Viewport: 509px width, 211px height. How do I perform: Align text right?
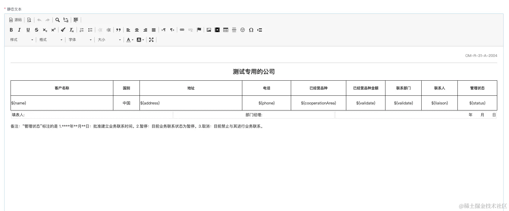[145, 30]
